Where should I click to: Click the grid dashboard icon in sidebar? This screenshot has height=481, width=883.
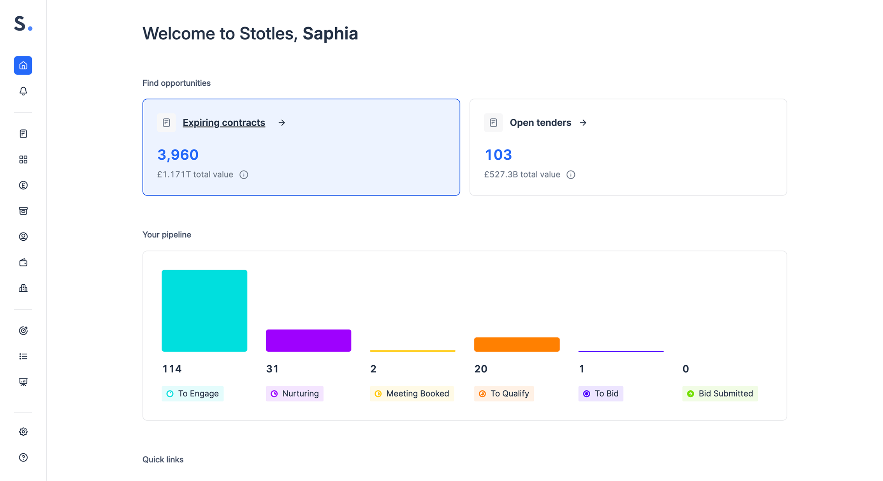[23, 160]
